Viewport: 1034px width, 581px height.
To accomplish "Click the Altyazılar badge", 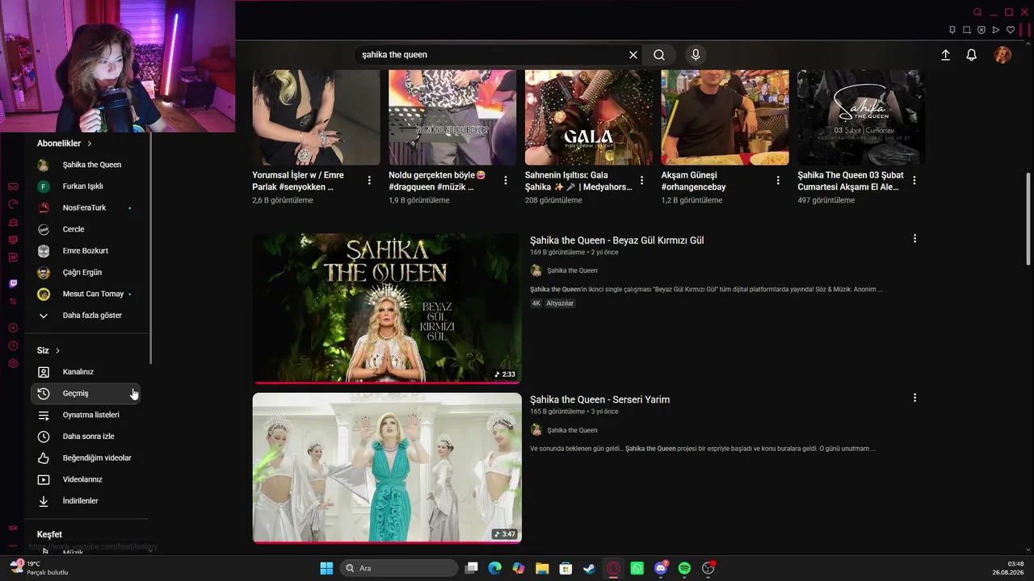I will pyautogui.click(x=560, y=303).
